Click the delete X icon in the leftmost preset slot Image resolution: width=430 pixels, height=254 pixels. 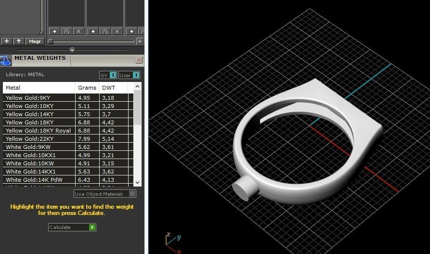pos(78,31)
